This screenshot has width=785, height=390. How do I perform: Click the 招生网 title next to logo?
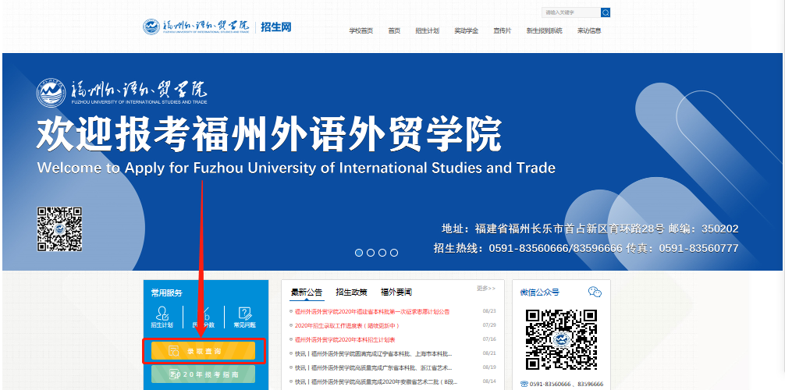coord(276,27)
